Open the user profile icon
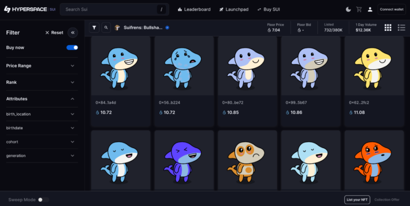The width and height of the screenshot is (410, 206). 370,9
